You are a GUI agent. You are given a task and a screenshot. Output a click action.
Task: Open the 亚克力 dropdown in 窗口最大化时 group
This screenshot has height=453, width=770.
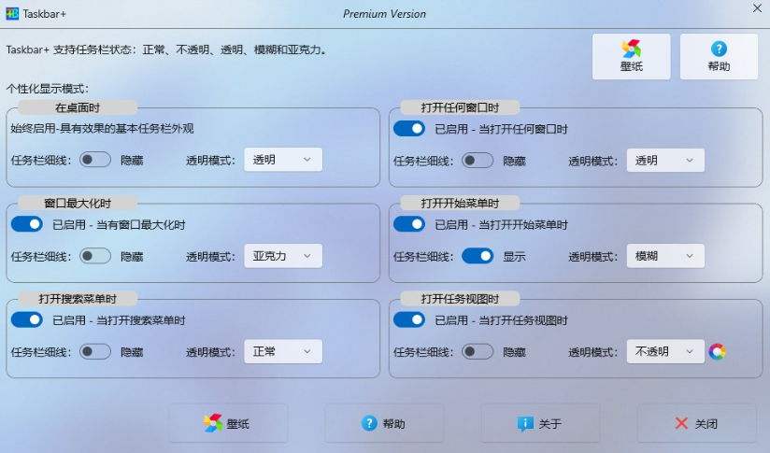(283, 256)
